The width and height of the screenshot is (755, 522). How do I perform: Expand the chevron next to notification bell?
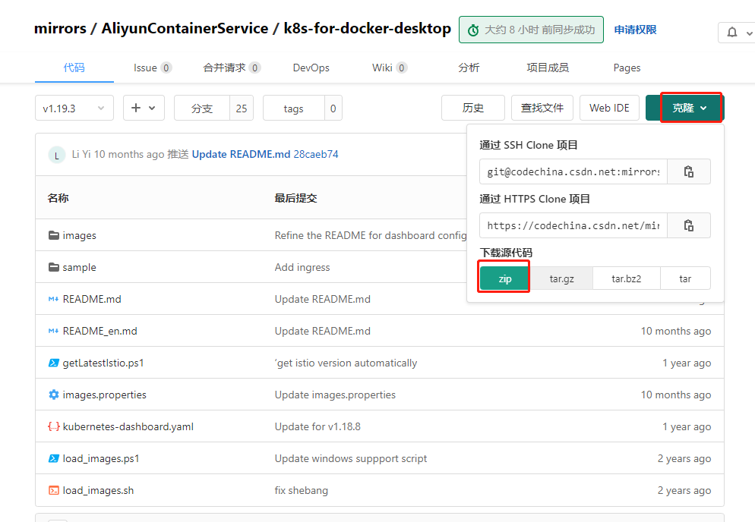click(x=749, y=33)
